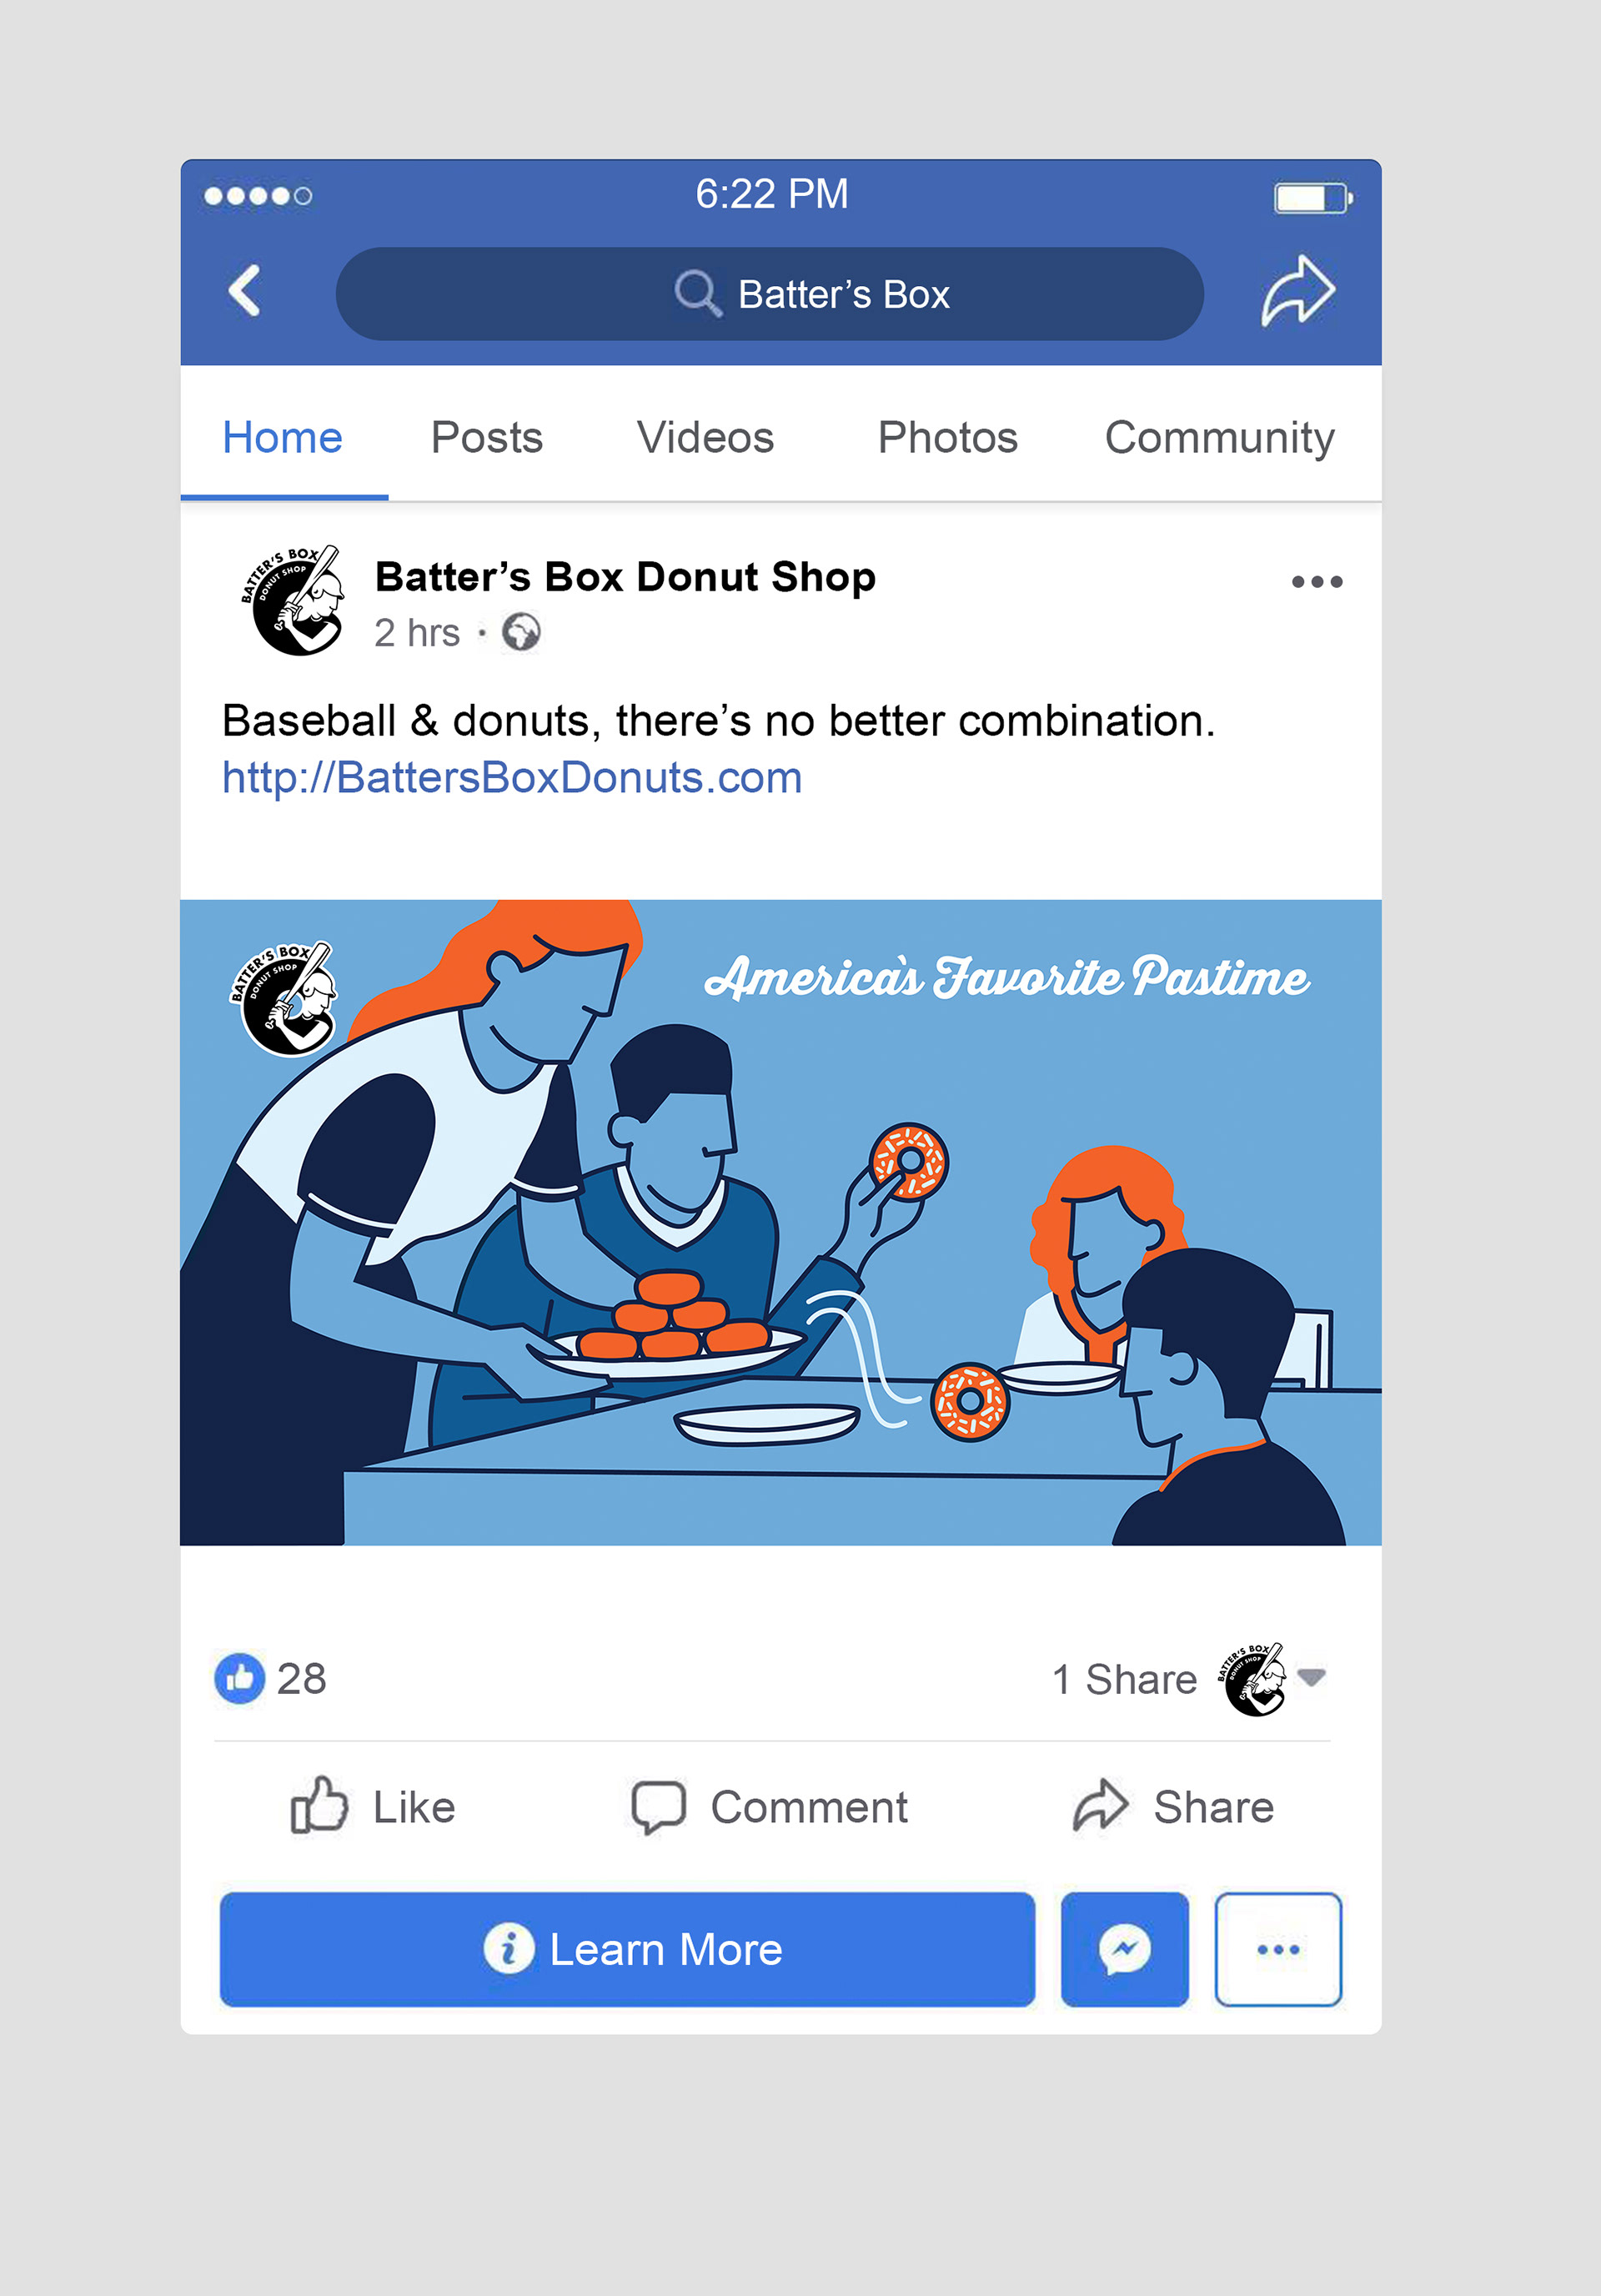This screenshot has height=2296, width=1601.
Task: Open the America's Favorite Pastime image
Action: [780, 1222]
